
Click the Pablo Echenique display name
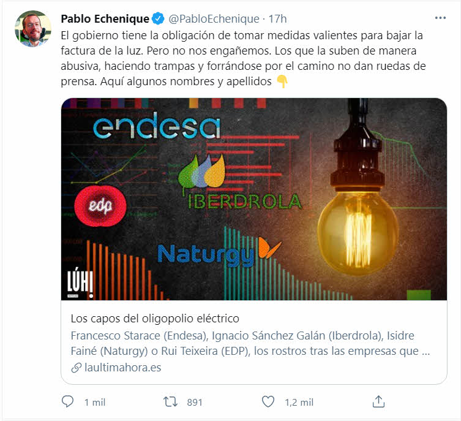(105, 19)
